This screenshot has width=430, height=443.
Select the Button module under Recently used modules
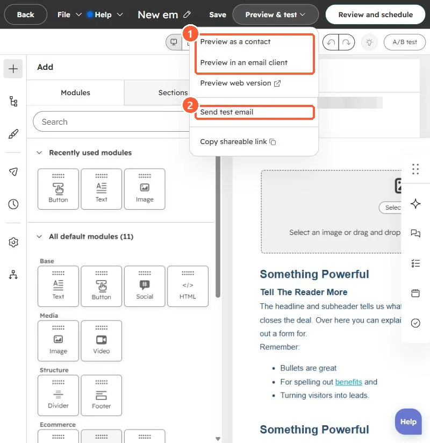pos(58,189)
